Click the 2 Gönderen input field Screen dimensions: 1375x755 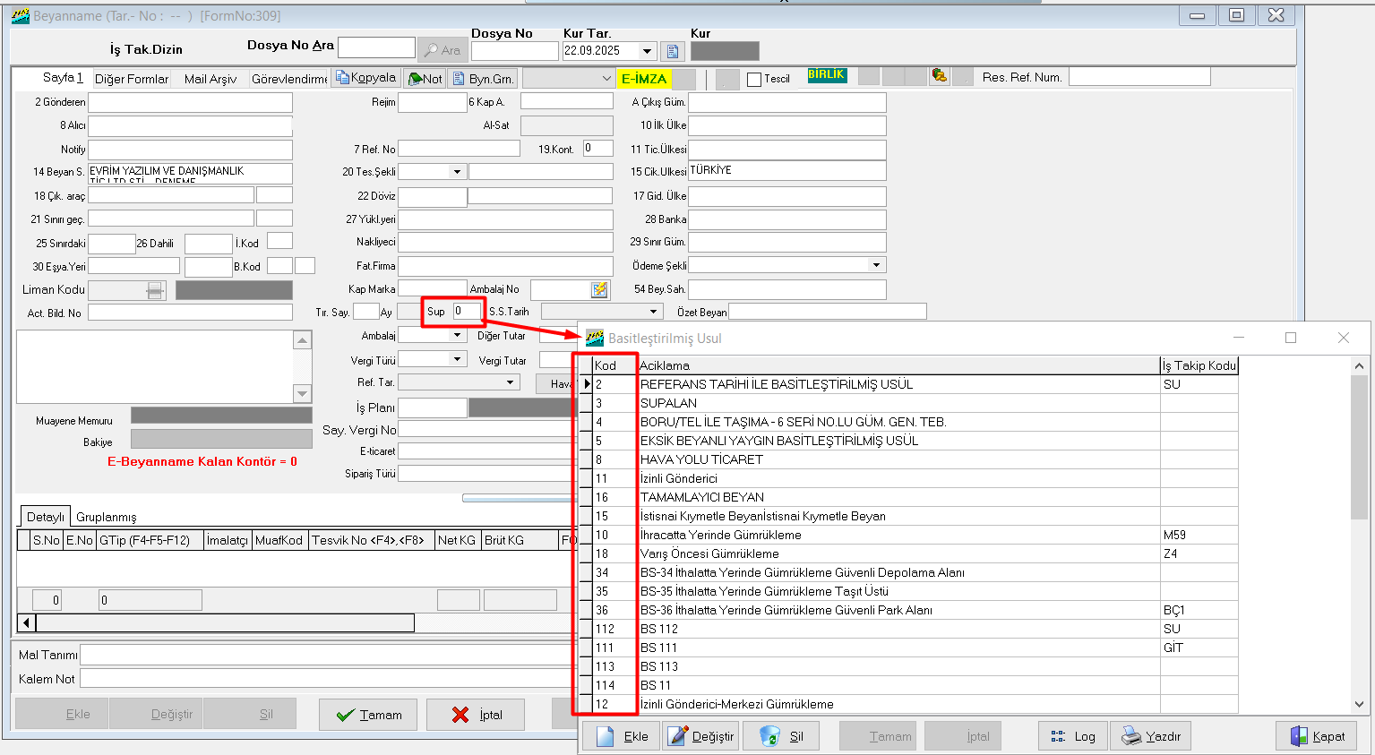click(190, 102)
